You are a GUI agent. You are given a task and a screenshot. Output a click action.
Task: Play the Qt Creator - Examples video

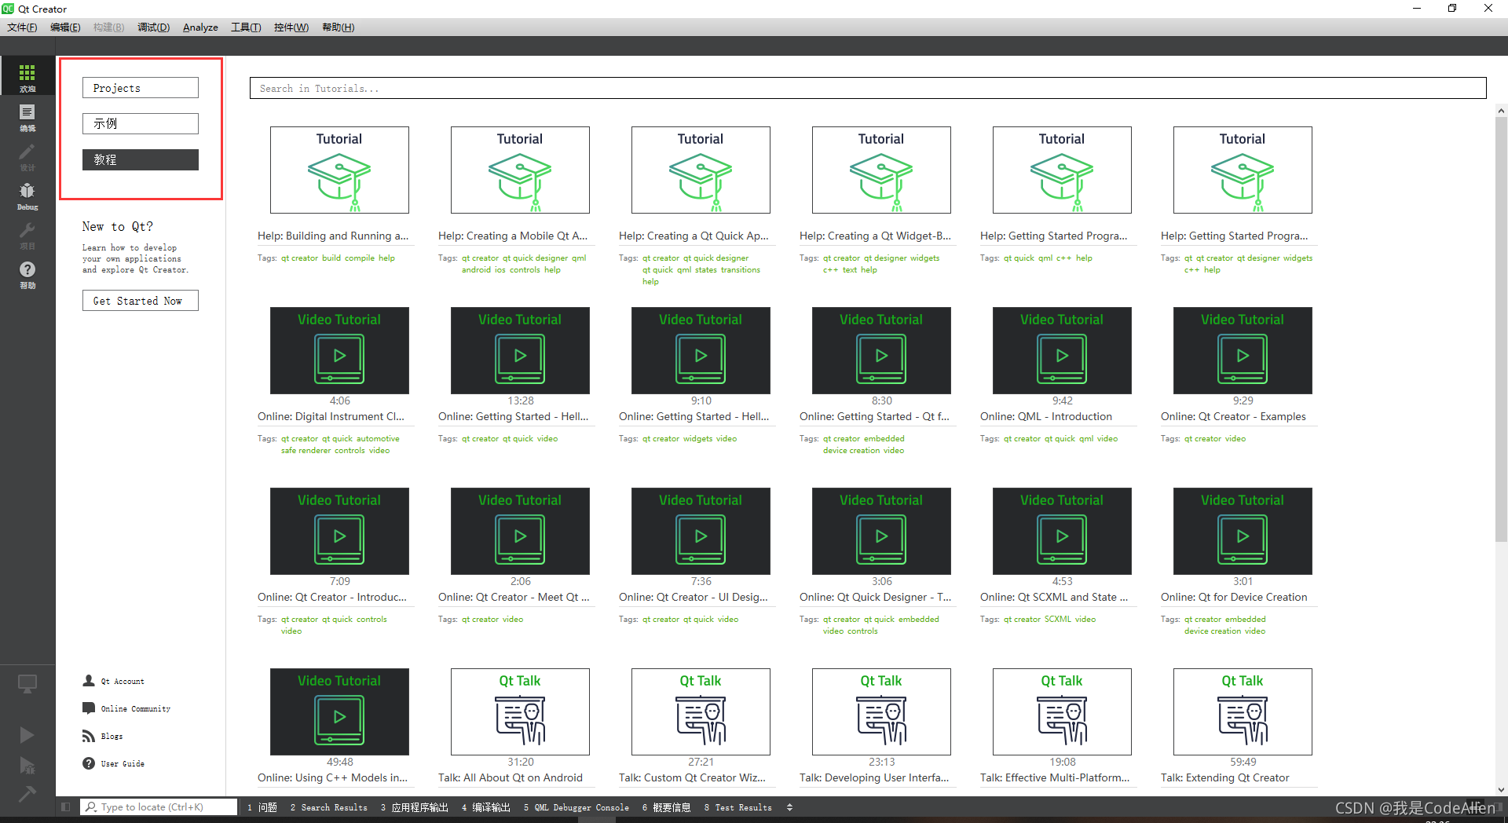pyautogui.click(x=1243, y=350)
